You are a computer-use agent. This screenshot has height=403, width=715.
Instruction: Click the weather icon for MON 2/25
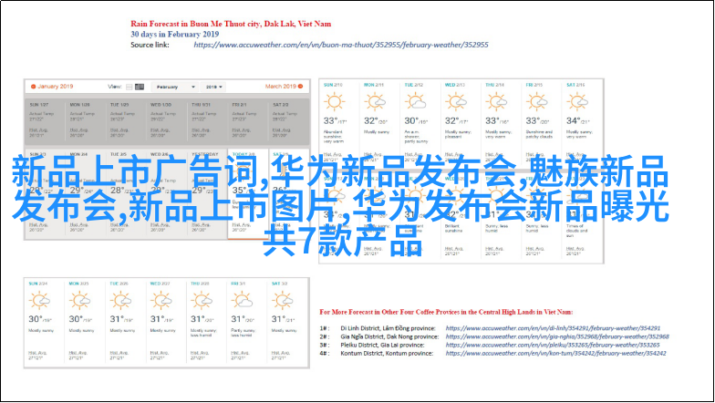point(80,301)
